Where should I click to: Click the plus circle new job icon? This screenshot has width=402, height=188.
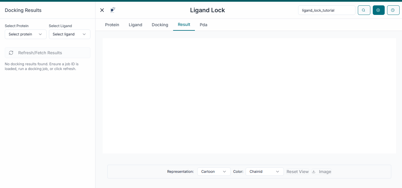pyautogui.click(x=378, y=10)
